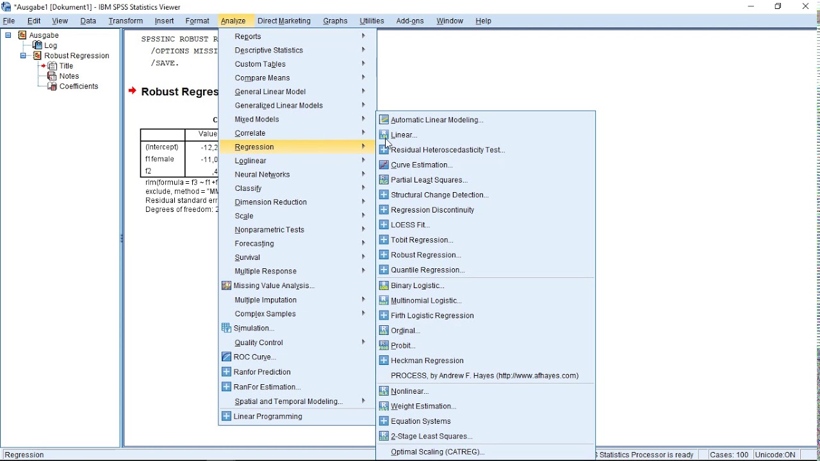Open the Transform menu
The image size is (820, 461).
click(x=126, y=21)
